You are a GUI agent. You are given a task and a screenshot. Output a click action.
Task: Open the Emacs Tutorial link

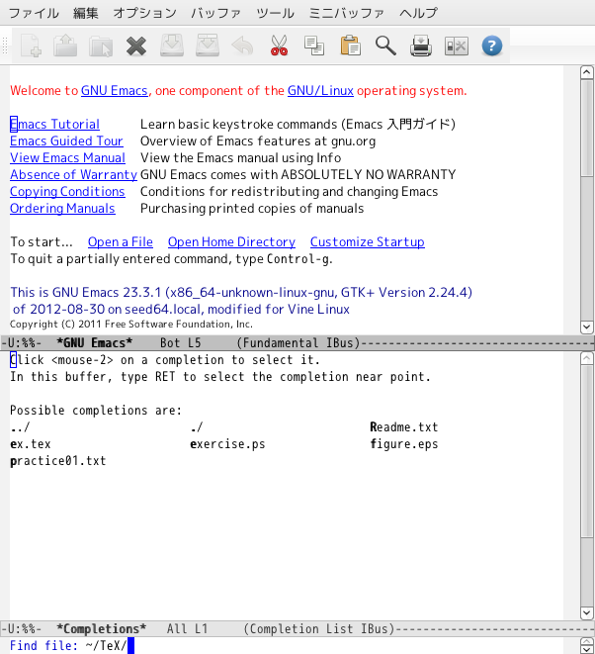(54, 125)
